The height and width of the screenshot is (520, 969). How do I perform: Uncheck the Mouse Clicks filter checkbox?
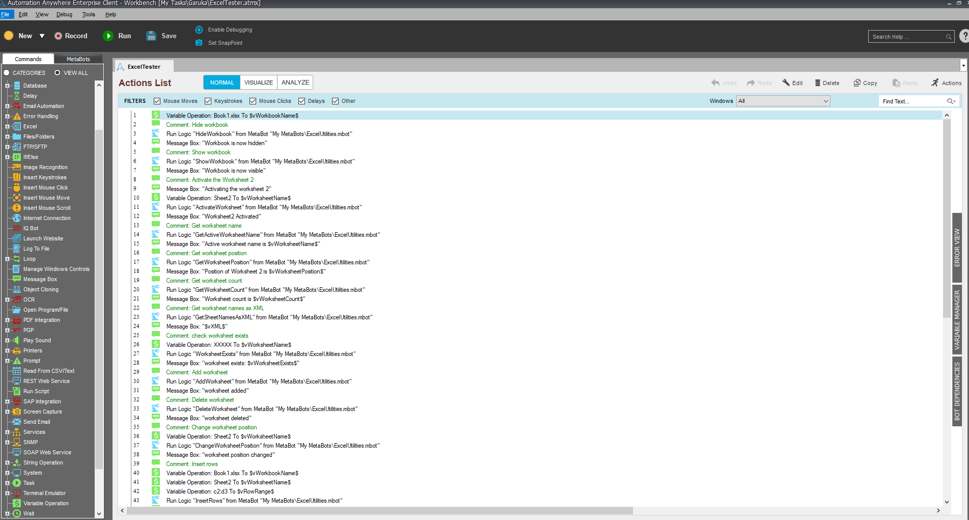[253, 101]
